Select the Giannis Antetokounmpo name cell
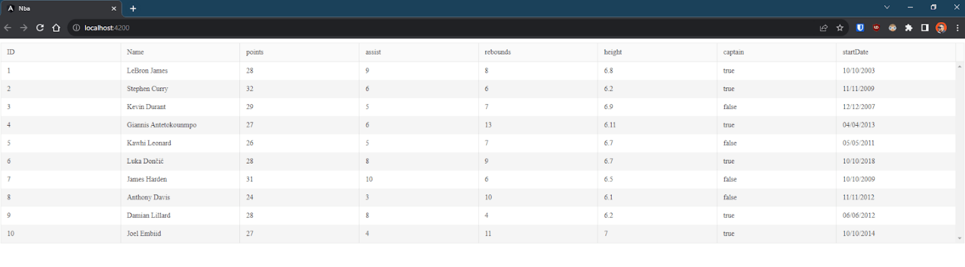 coord(180,125)
